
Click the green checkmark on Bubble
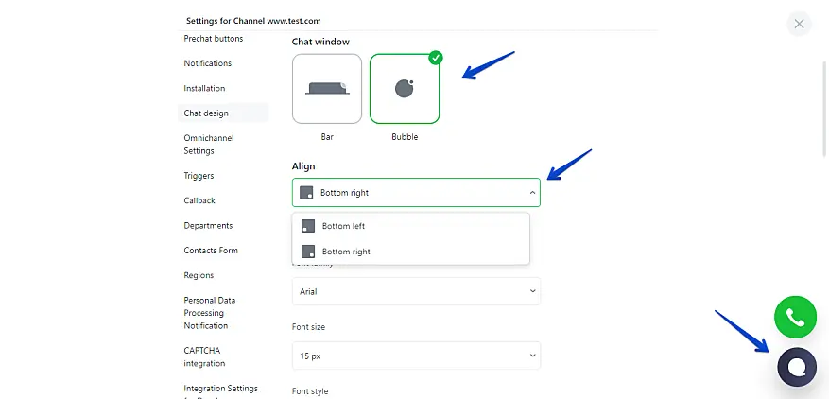[435, 58]
